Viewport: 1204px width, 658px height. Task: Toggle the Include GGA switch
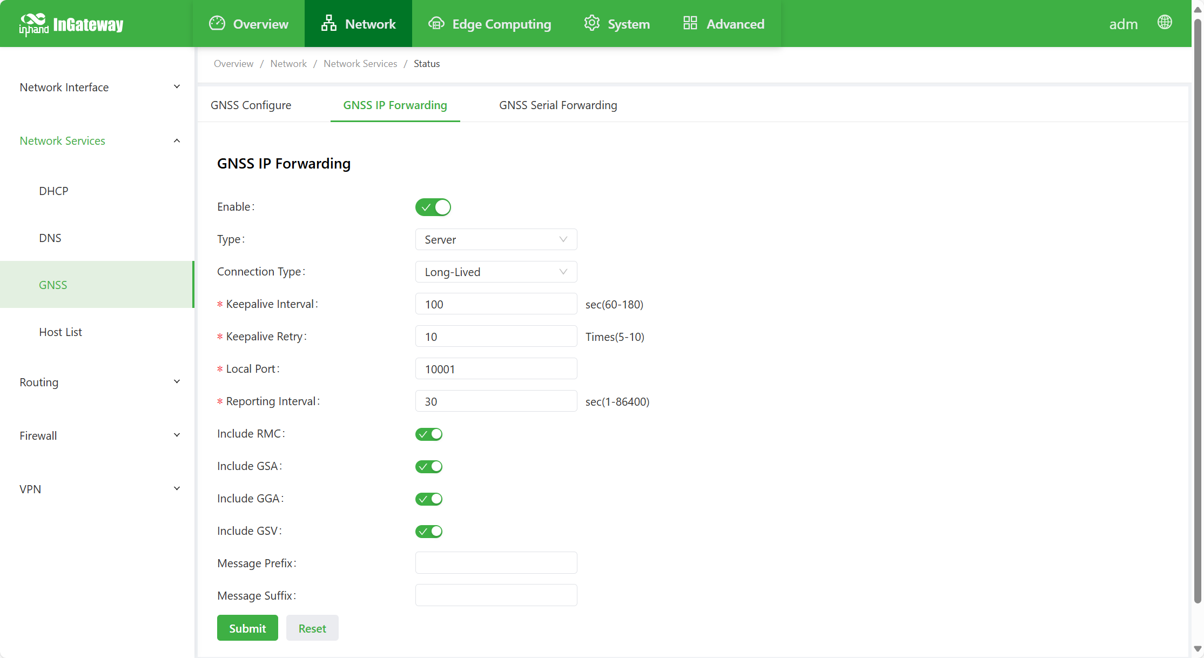tap(428, 499)
